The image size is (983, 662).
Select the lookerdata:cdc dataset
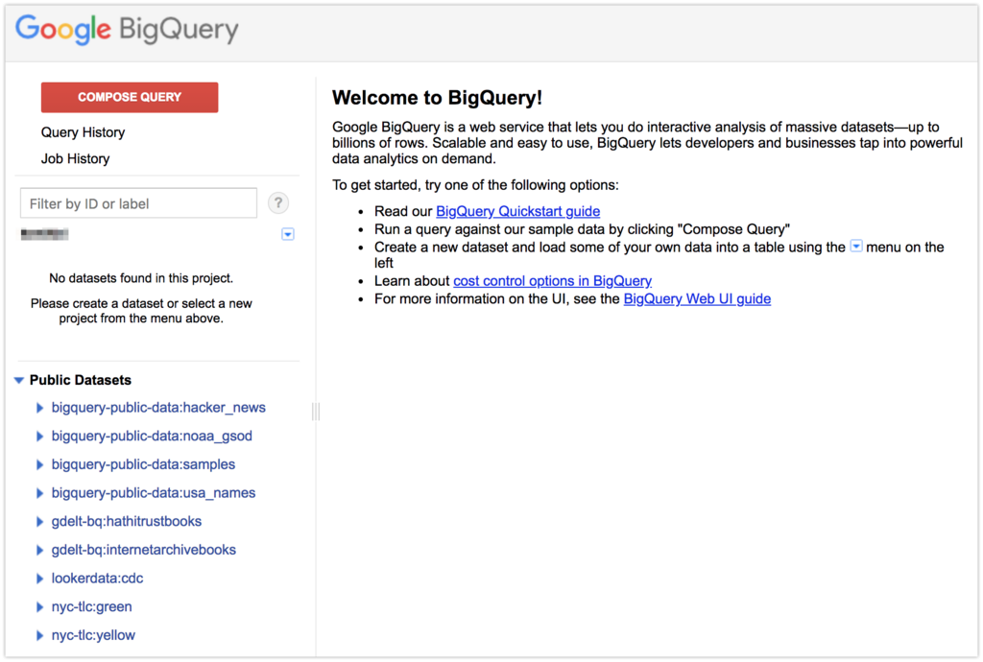coord(97,579)
